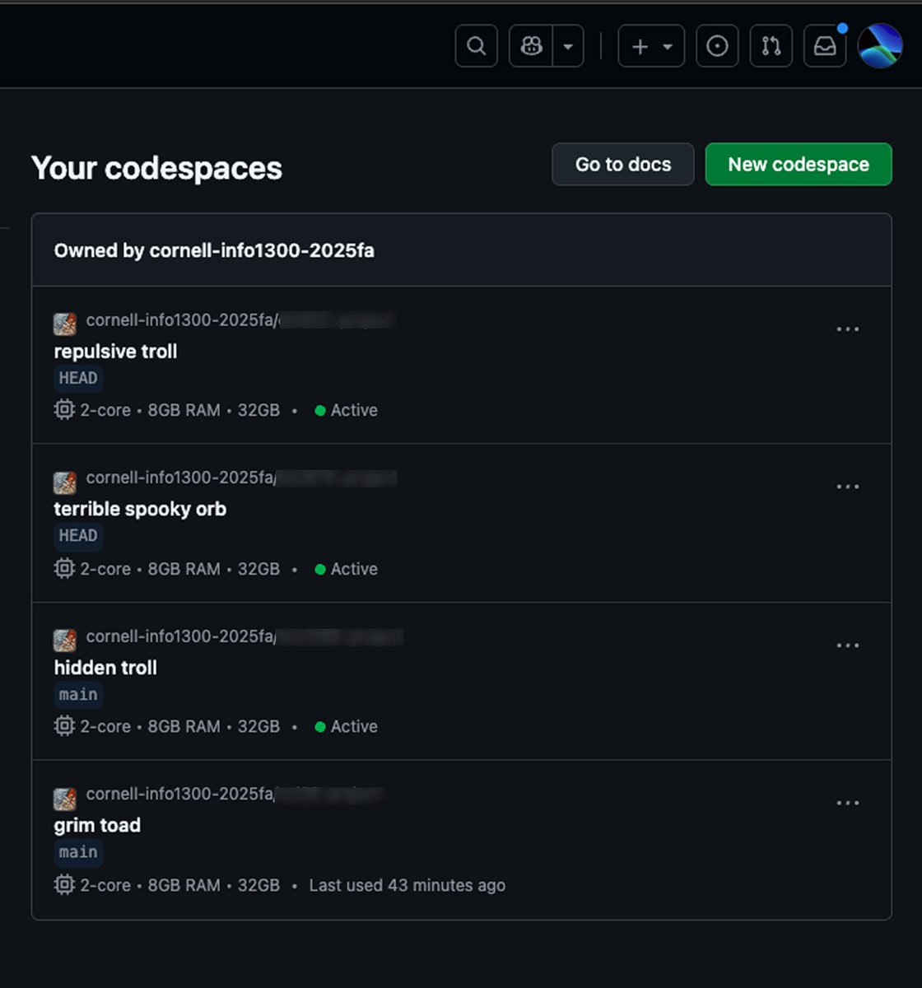Screen dimensions: 922x988
Task: Click the 'Your codespaces' heading
Action: [156, 168]
